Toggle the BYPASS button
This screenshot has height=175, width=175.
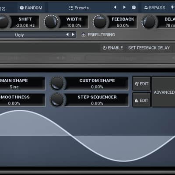point(155,8)
